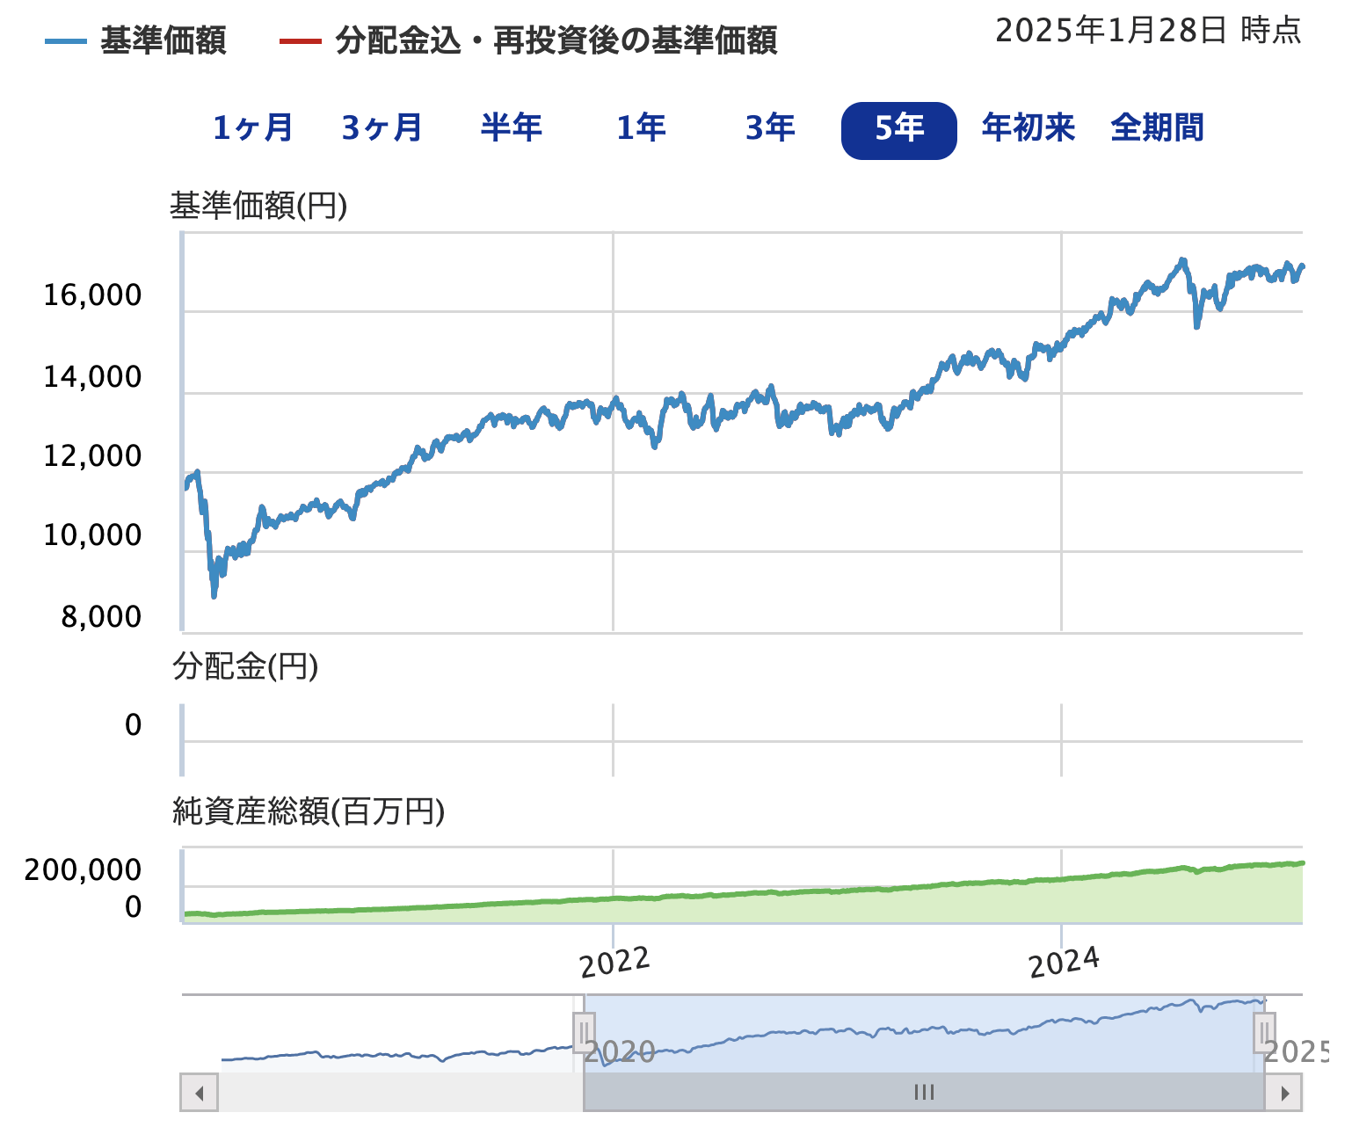The image size is (1352, 1127).
Task: Click the red line swatch in the legend
Action: pos(300,41)
